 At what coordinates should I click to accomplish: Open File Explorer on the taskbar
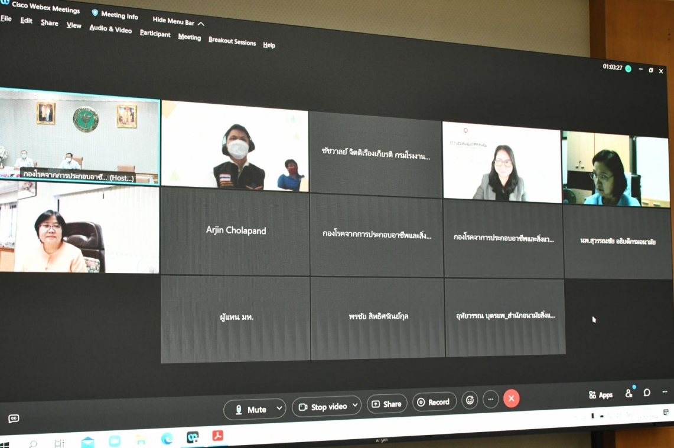pos(141,439)
